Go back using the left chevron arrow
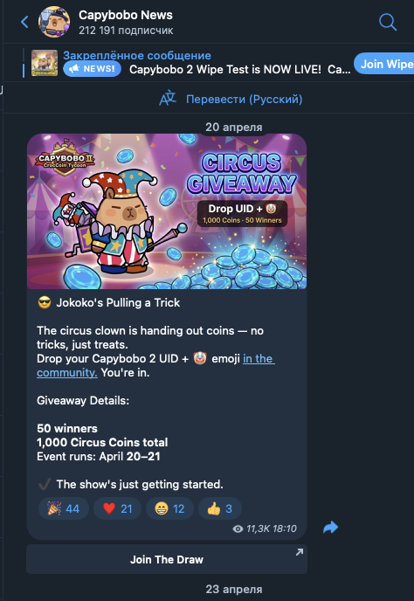Image resolution: width=414 pixels, height=601 pixels. coord(24,22)
